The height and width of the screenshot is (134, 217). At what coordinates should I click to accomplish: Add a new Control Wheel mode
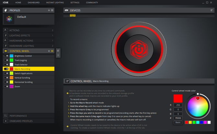(x=49, y=51)
